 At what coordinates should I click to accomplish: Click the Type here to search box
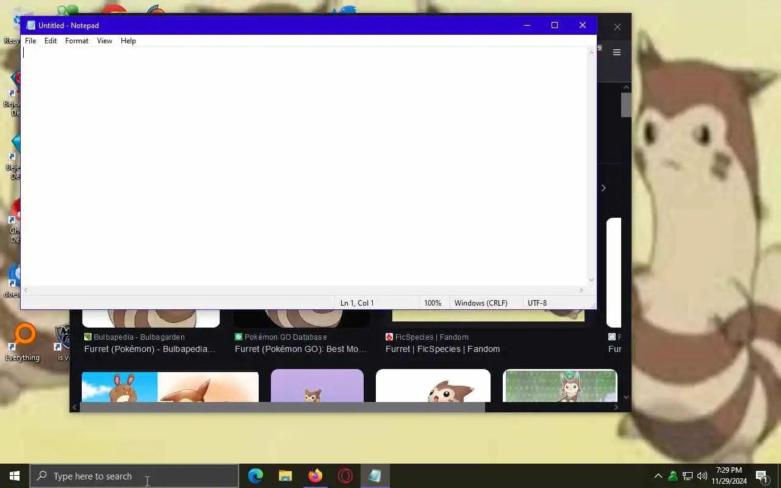pos(134,476)
